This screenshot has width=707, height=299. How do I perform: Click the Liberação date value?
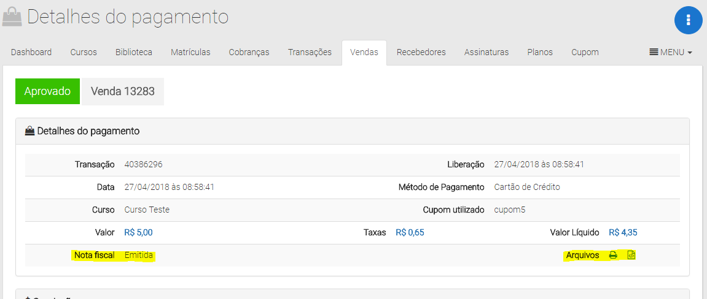tap(539, 165)
